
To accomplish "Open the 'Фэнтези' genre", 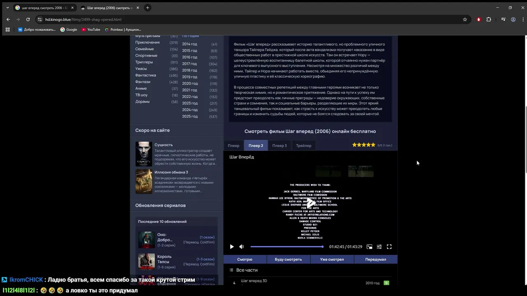I will [x=143, y=82].
